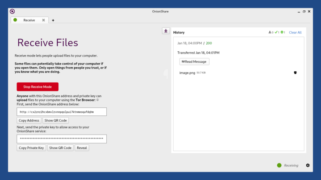This screenshot has width=321, height=180.
Task: Open Read Message for the transfer
Action: click(x=194, y=61)
